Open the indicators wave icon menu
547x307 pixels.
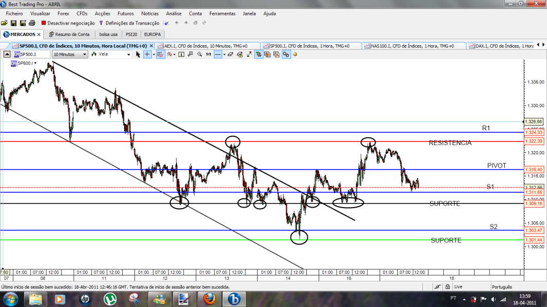click(170, 54)
